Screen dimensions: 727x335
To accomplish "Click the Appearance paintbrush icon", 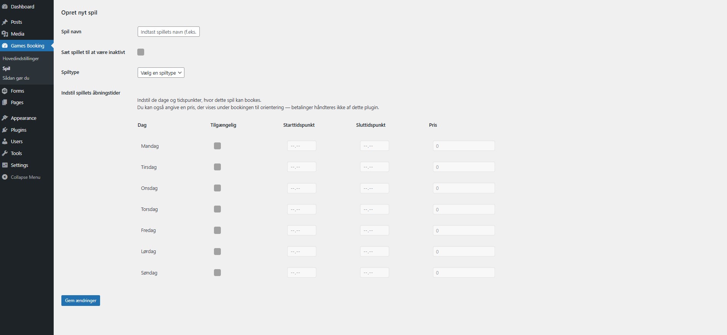I will (5, 118).
